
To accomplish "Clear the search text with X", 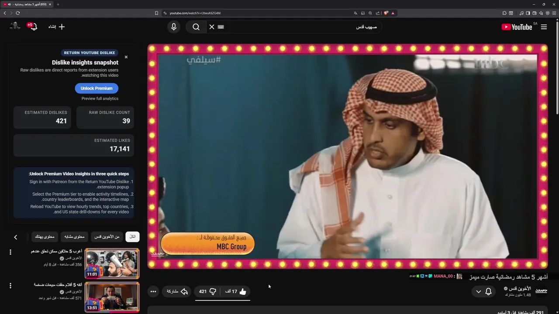I will [212, 27].
